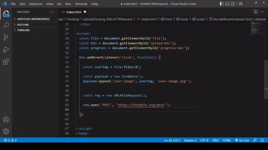Viewport: 268px width, 150px height.
Task: Click 'upload-btn' string on line 29
Action: pos(160,43)
